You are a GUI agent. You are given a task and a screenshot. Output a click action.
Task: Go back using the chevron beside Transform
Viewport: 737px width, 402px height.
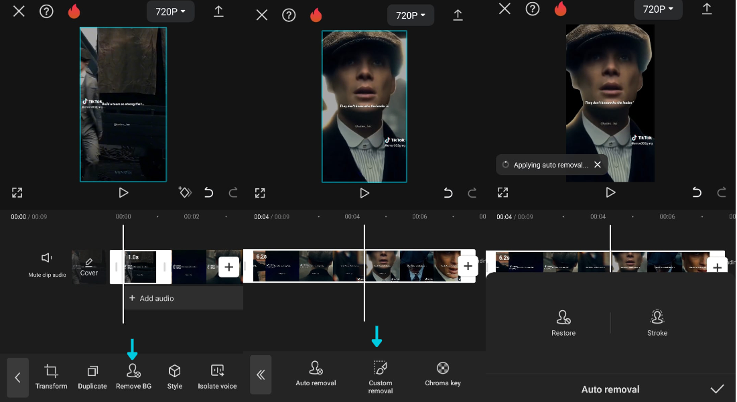point(18,378)
